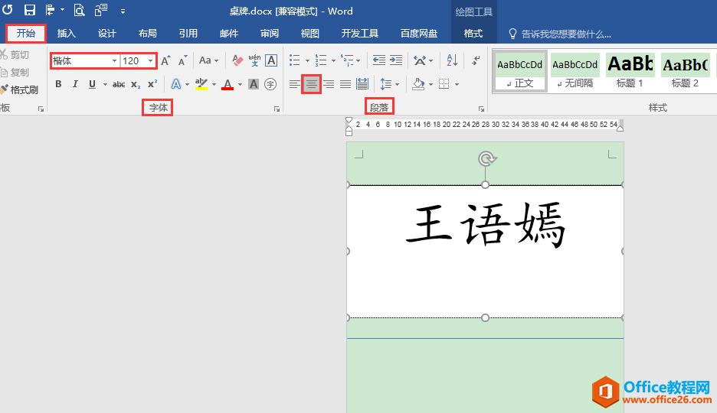This screenshot has width=717, height=413.
Task: Click the Justify alignment icon
Action: coord(345,84)
